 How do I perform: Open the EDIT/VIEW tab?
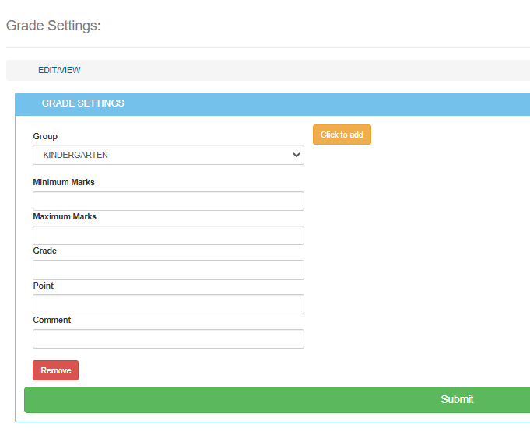[x=59, y=70]
